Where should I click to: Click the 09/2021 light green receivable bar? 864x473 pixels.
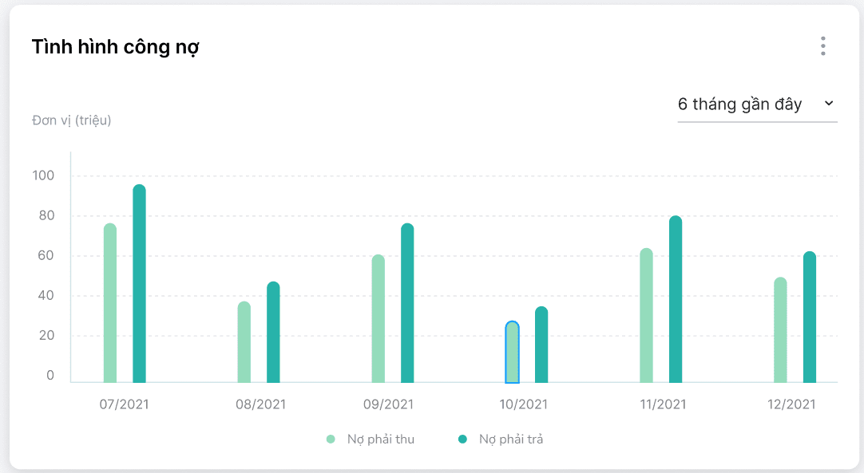pyautogui.click(x=378, y=319)
